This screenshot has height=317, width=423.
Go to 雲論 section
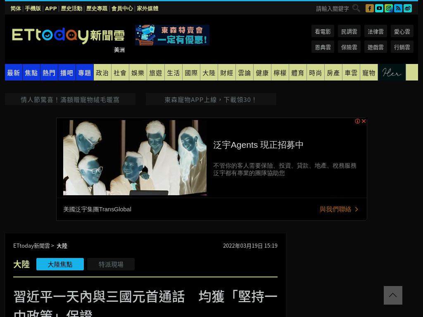pos(245,72)
